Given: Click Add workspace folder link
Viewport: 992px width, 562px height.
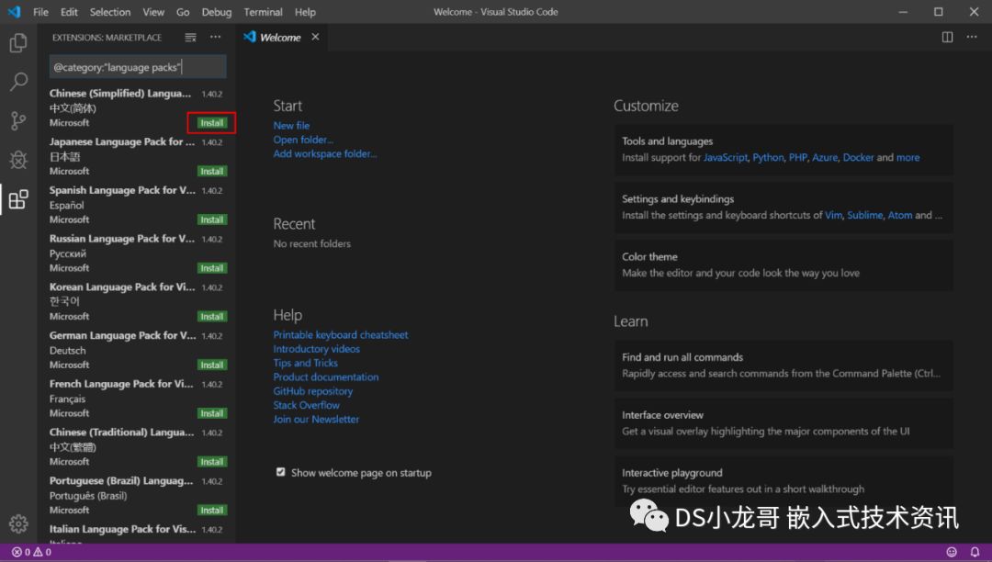Looking at the screenshot, I should pos(324,153).
